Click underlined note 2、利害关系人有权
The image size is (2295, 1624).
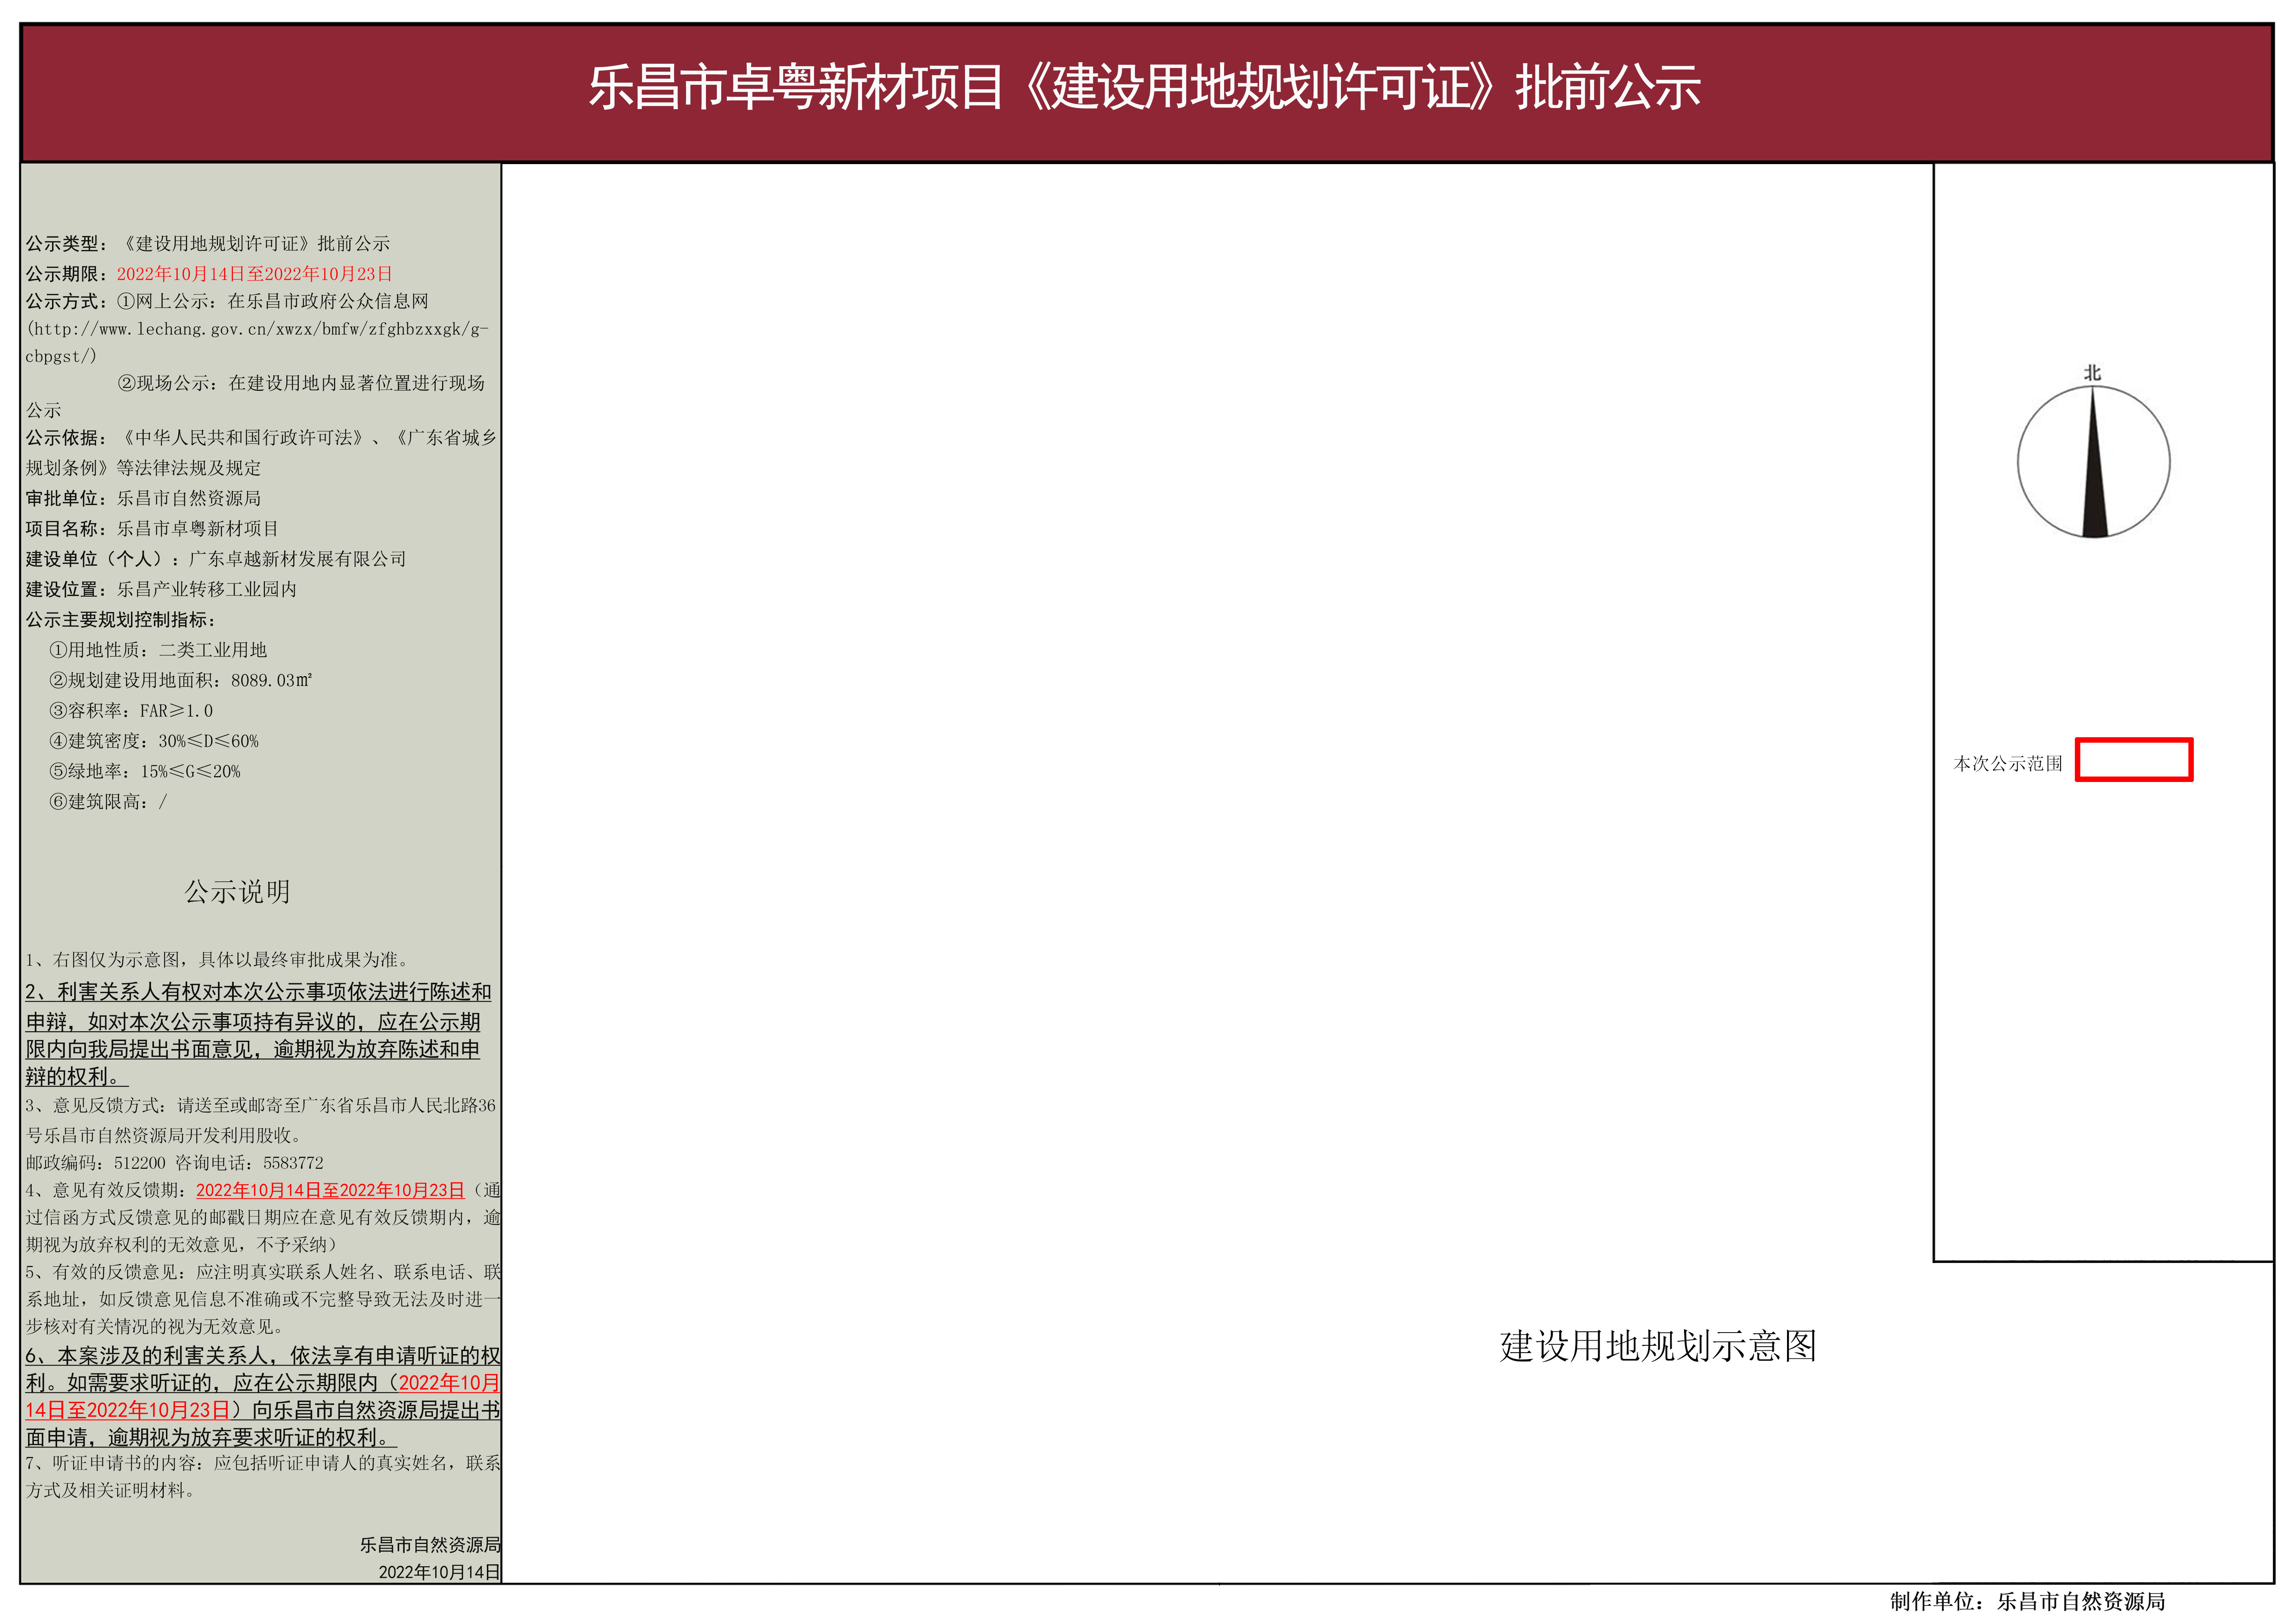pos(259,1034)
